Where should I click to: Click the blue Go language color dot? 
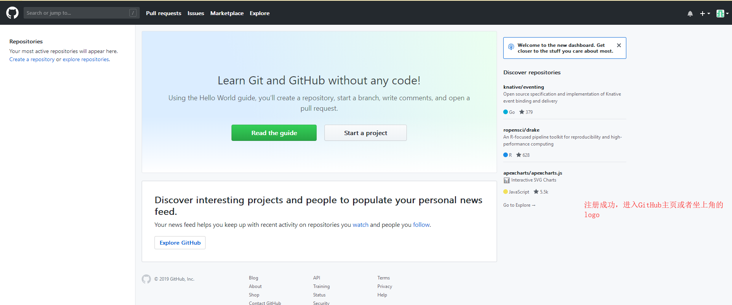tap(506, 112)
